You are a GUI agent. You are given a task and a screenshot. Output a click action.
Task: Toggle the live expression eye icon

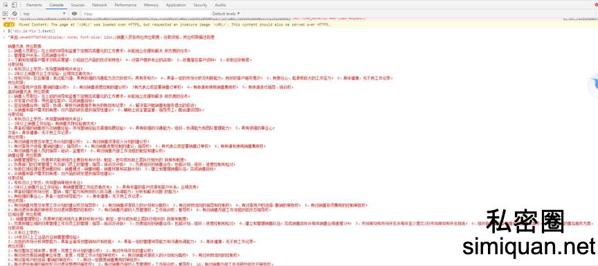pos(74,13)
